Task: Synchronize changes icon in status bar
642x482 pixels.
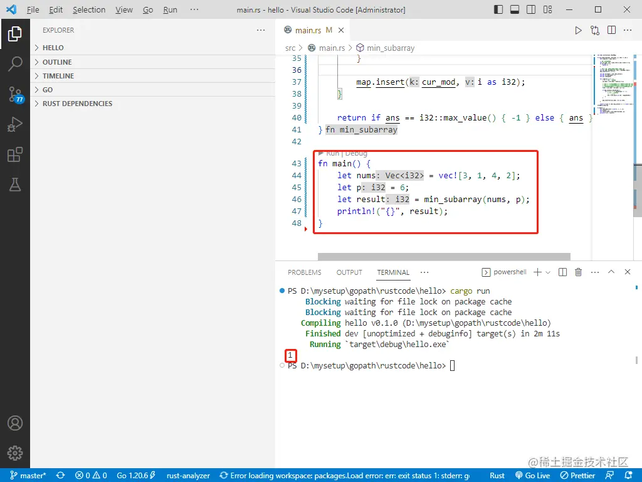Action: click(x=61, y=476)
